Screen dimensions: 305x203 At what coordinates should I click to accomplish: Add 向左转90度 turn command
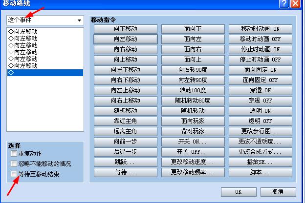tap(193, 80)
